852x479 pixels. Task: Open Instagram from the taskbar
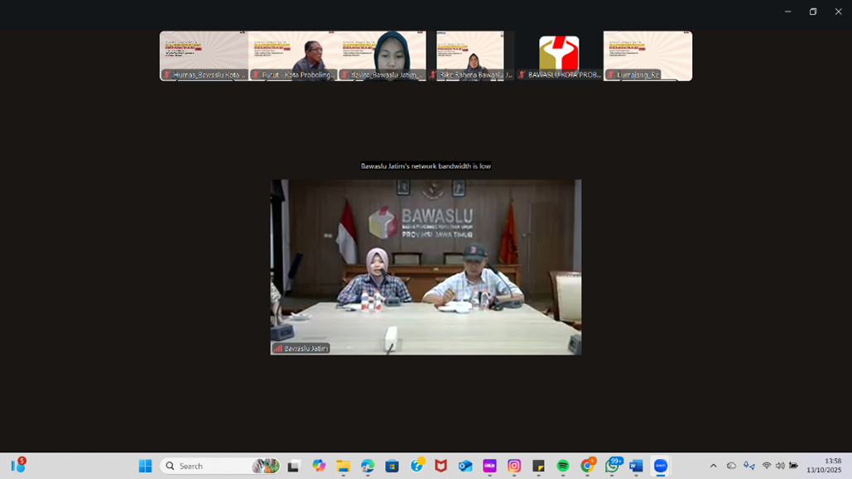point(514,466)
